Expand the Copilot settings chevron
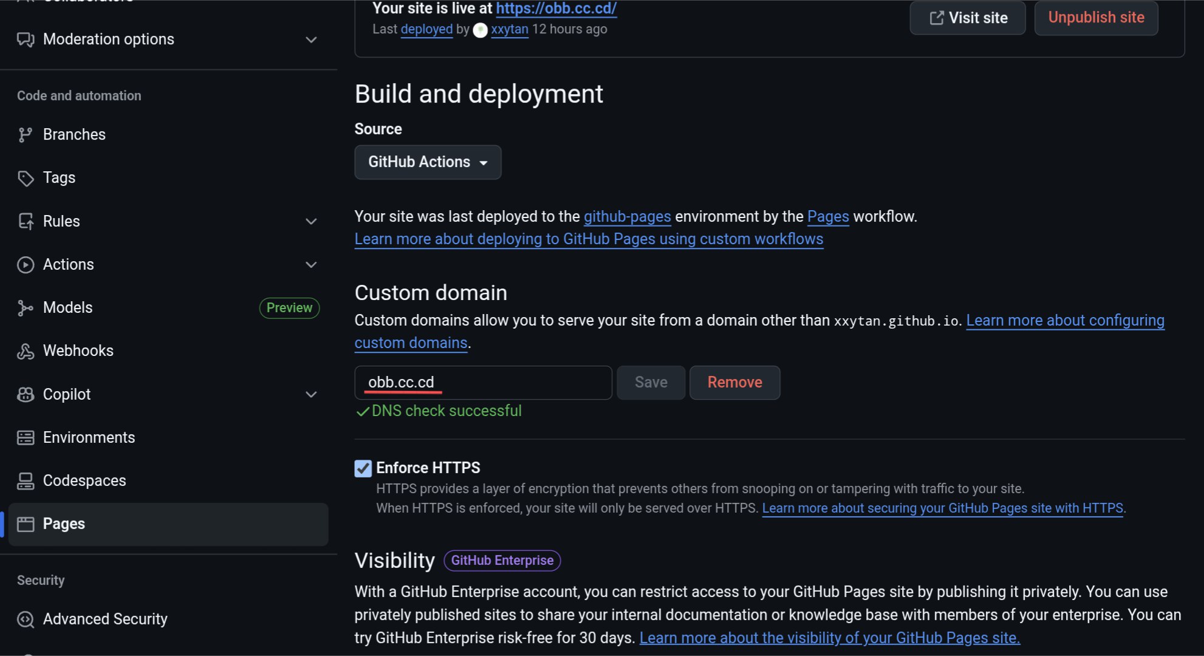 coord(311,395)
